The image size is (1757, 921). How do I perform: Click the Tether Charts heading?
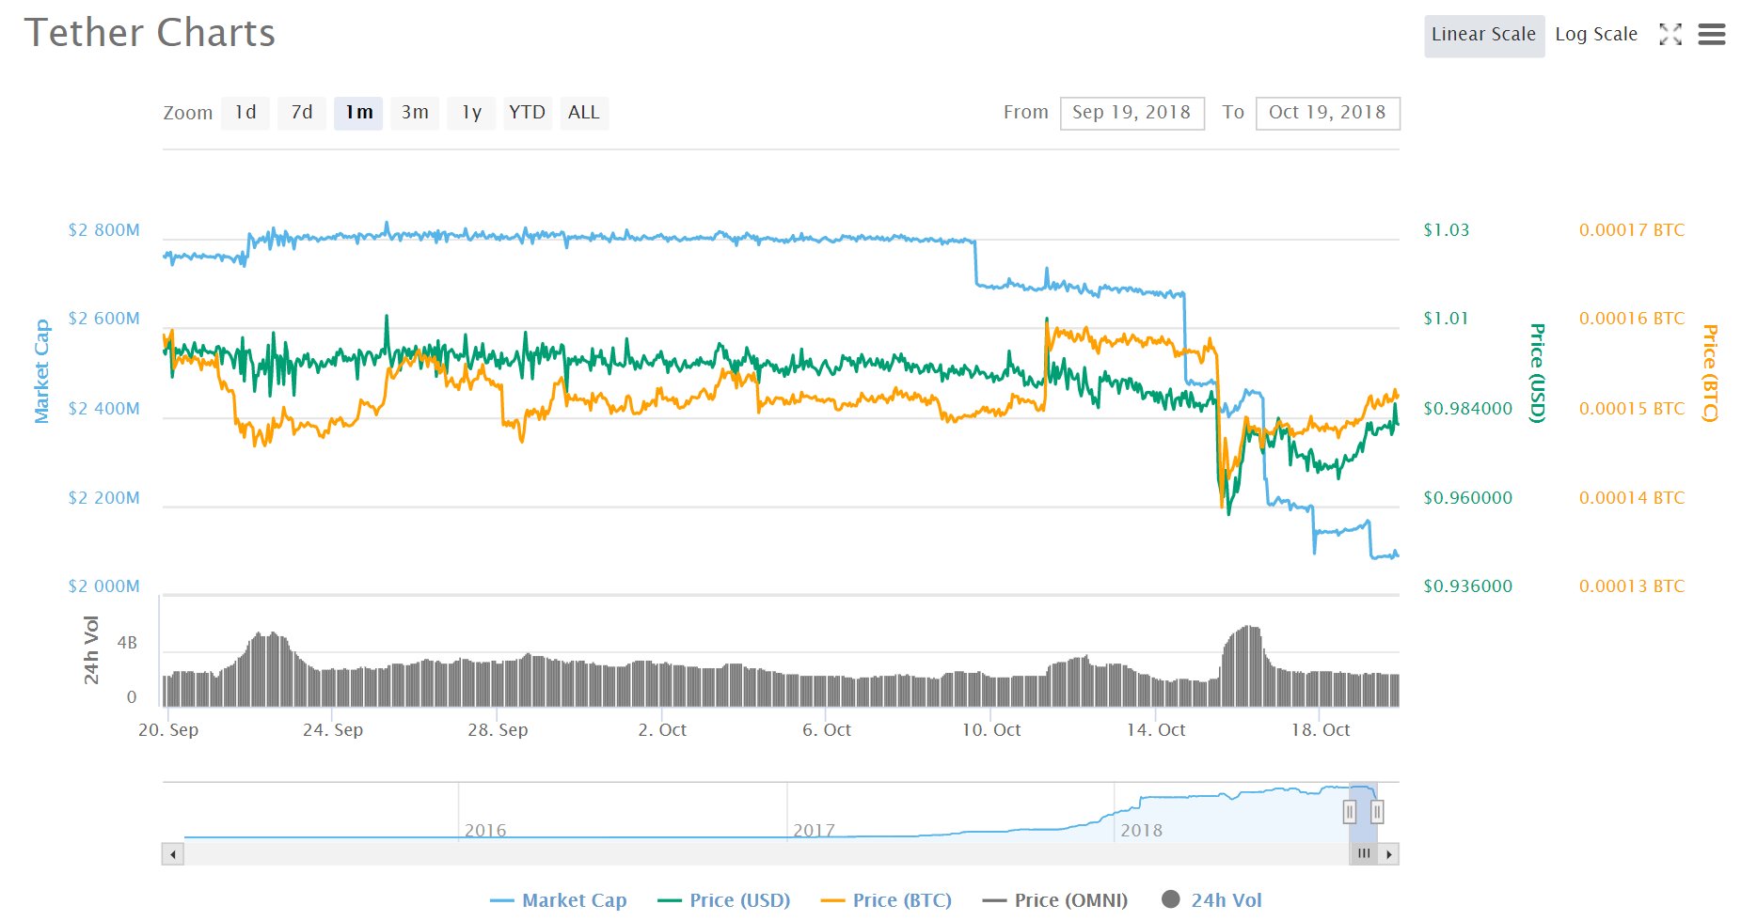pyautogui.click(x=150, y=33)
